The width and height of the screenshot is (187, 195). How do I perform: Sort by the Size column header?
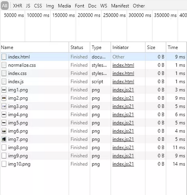click(x=151, y=47)
